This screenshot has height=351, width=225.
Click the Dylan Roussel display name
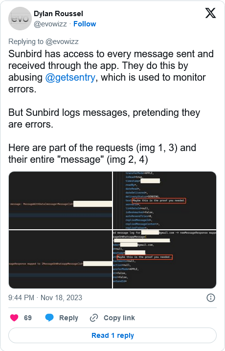(58, 14)
